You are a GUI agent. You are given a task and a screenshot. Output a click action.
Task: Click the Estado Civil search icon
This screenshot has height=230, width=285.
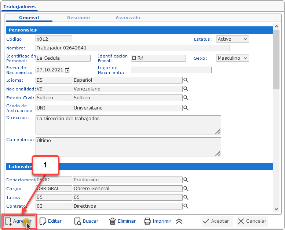click(x=186, y=98)
